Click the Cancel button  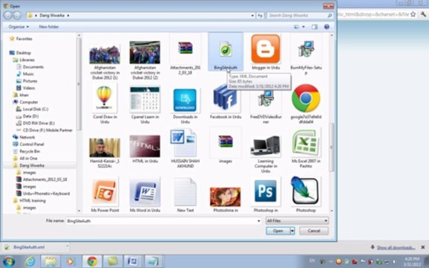(x=314, y=231)
